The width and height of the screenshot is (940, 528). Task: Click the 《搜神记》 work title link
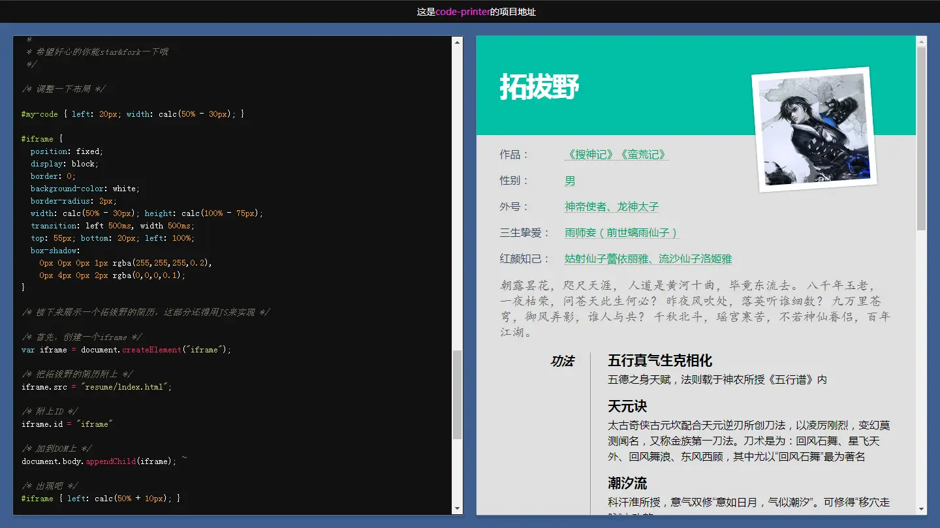[x=591, y=155]
